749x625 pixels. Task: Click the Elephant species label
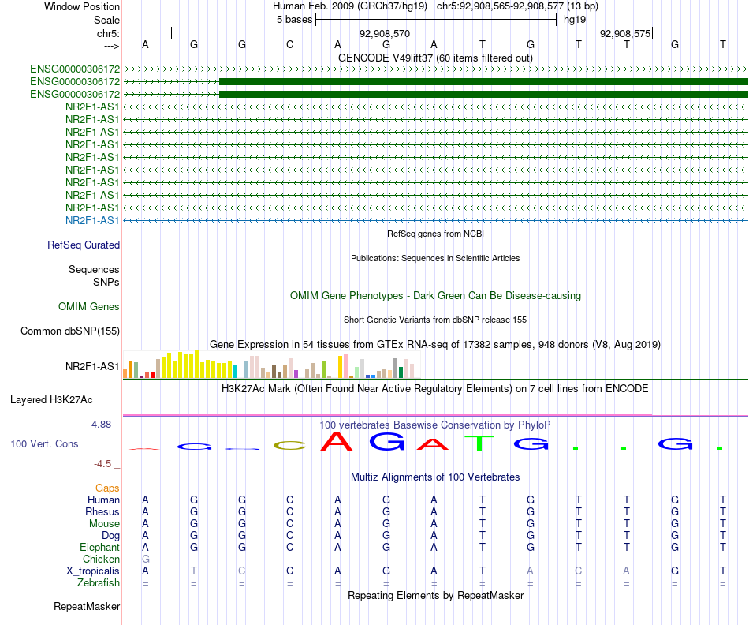(x=99, y=547)
